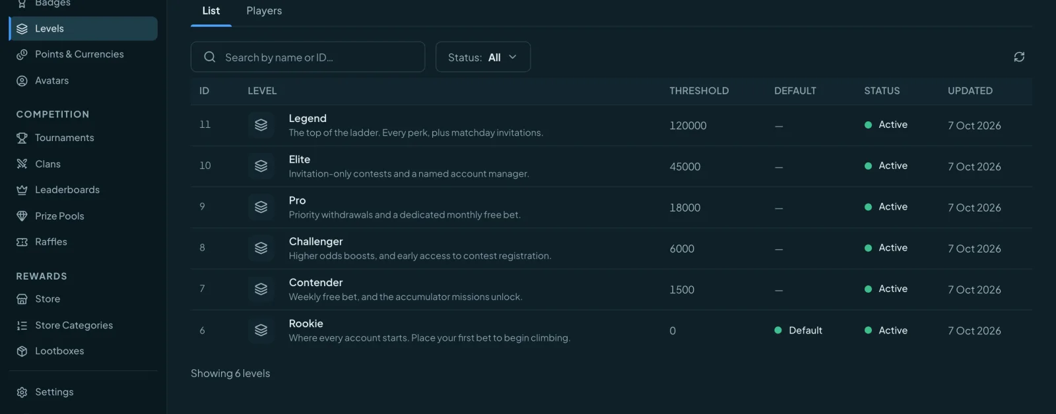Click the Default badge in Rookie row
Viewport: 1056px width, 414px height.
coord(799,330)
